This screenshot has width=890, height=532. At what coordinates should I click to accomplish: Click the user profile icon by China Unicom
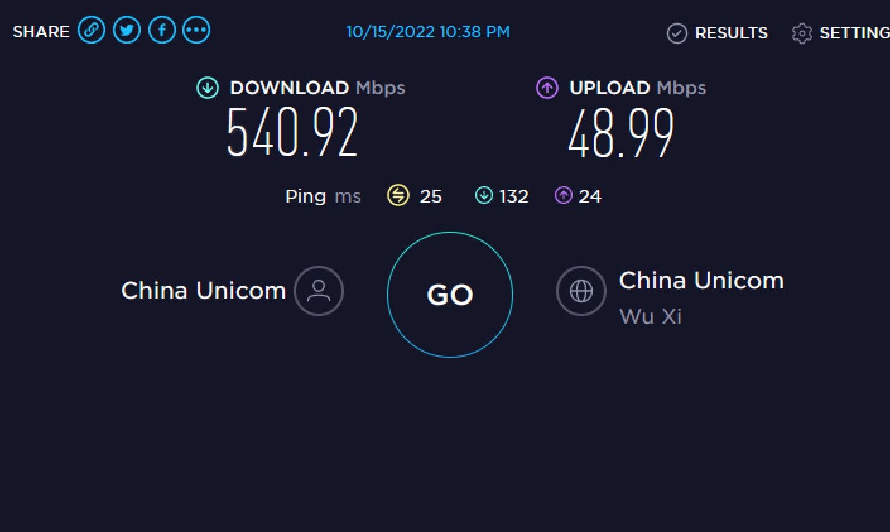[x=319, y=290]
